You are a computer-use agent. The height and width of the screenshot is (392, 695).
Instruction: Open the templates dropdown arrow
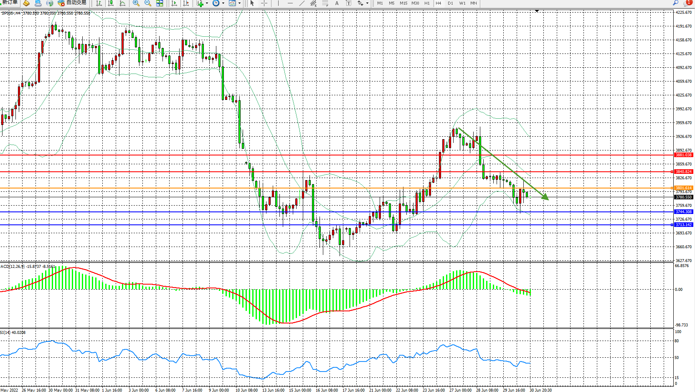tap(239, 3)
